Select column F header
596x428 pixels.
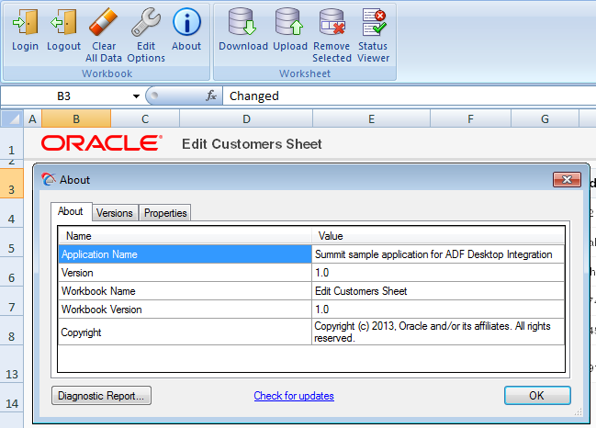(470, 119)
